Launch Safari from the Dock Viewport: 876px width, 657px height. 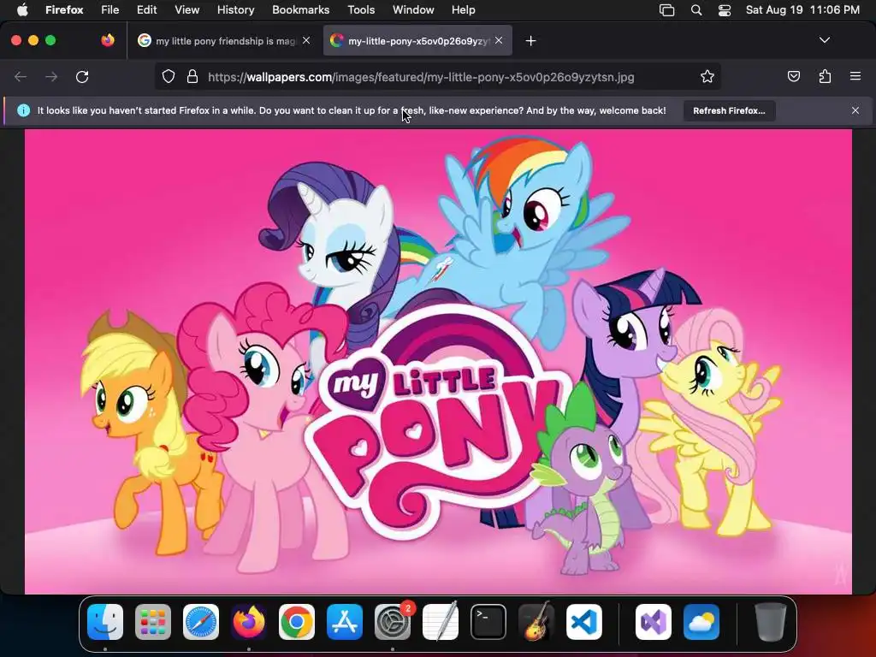point(201,622)
